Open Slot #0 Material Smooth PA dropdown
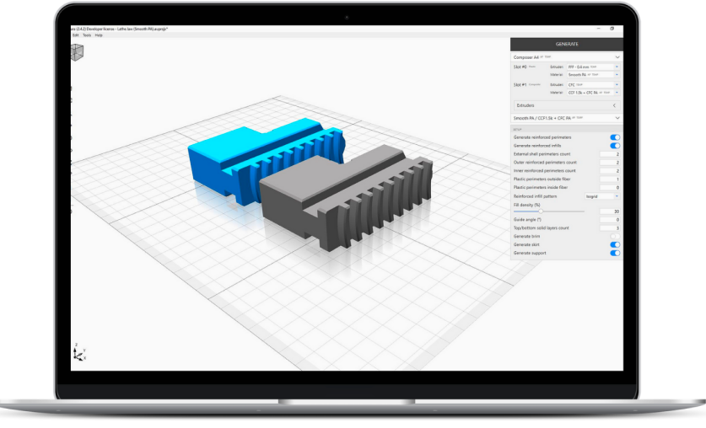Viewport: 706px width, 428px height. click(x=593, y=75)
